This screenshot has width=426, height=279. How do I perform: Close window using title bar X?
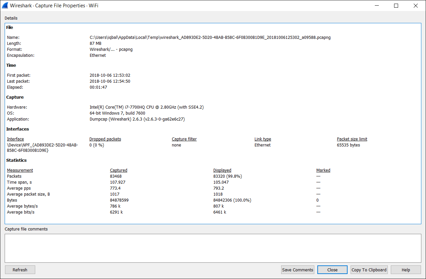pos(416,5)
